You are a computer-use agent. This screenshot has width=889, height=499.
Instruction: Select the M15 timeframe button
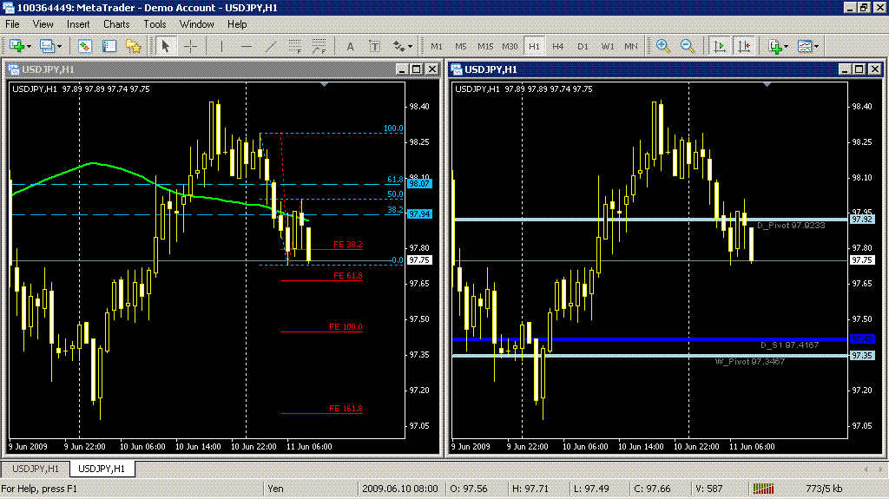click(485, 46)
